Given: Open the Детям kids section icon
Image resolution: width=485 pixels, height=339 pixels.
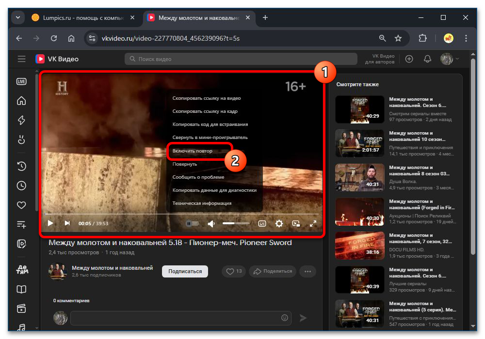Looking at the screenshot, I should click(22, 270).
